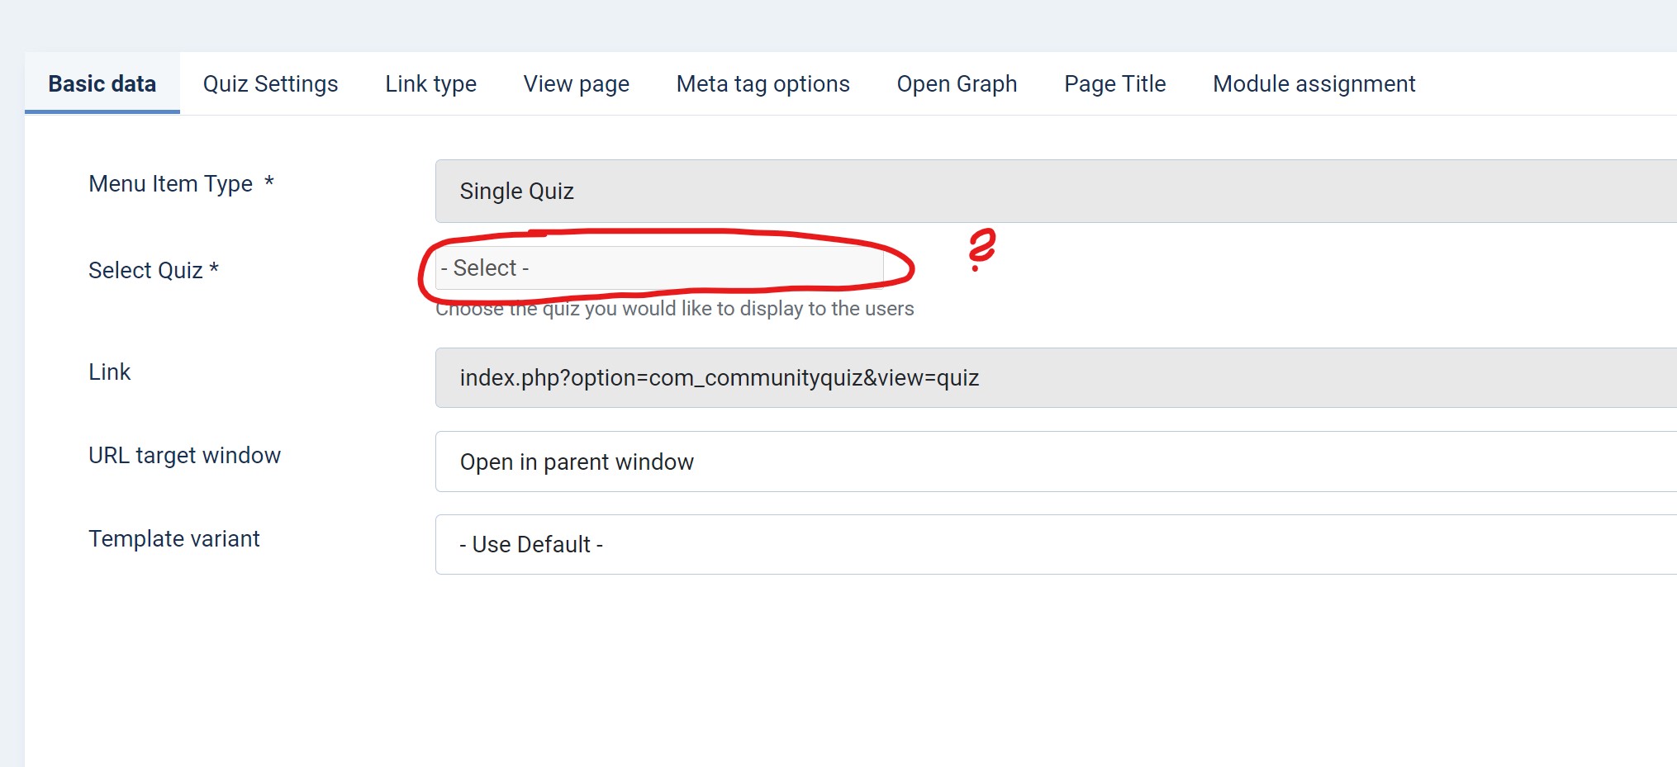Click the URL target window label
Image resolution: width=1677 pixels, height=767 pixels.
coord(184,456)
